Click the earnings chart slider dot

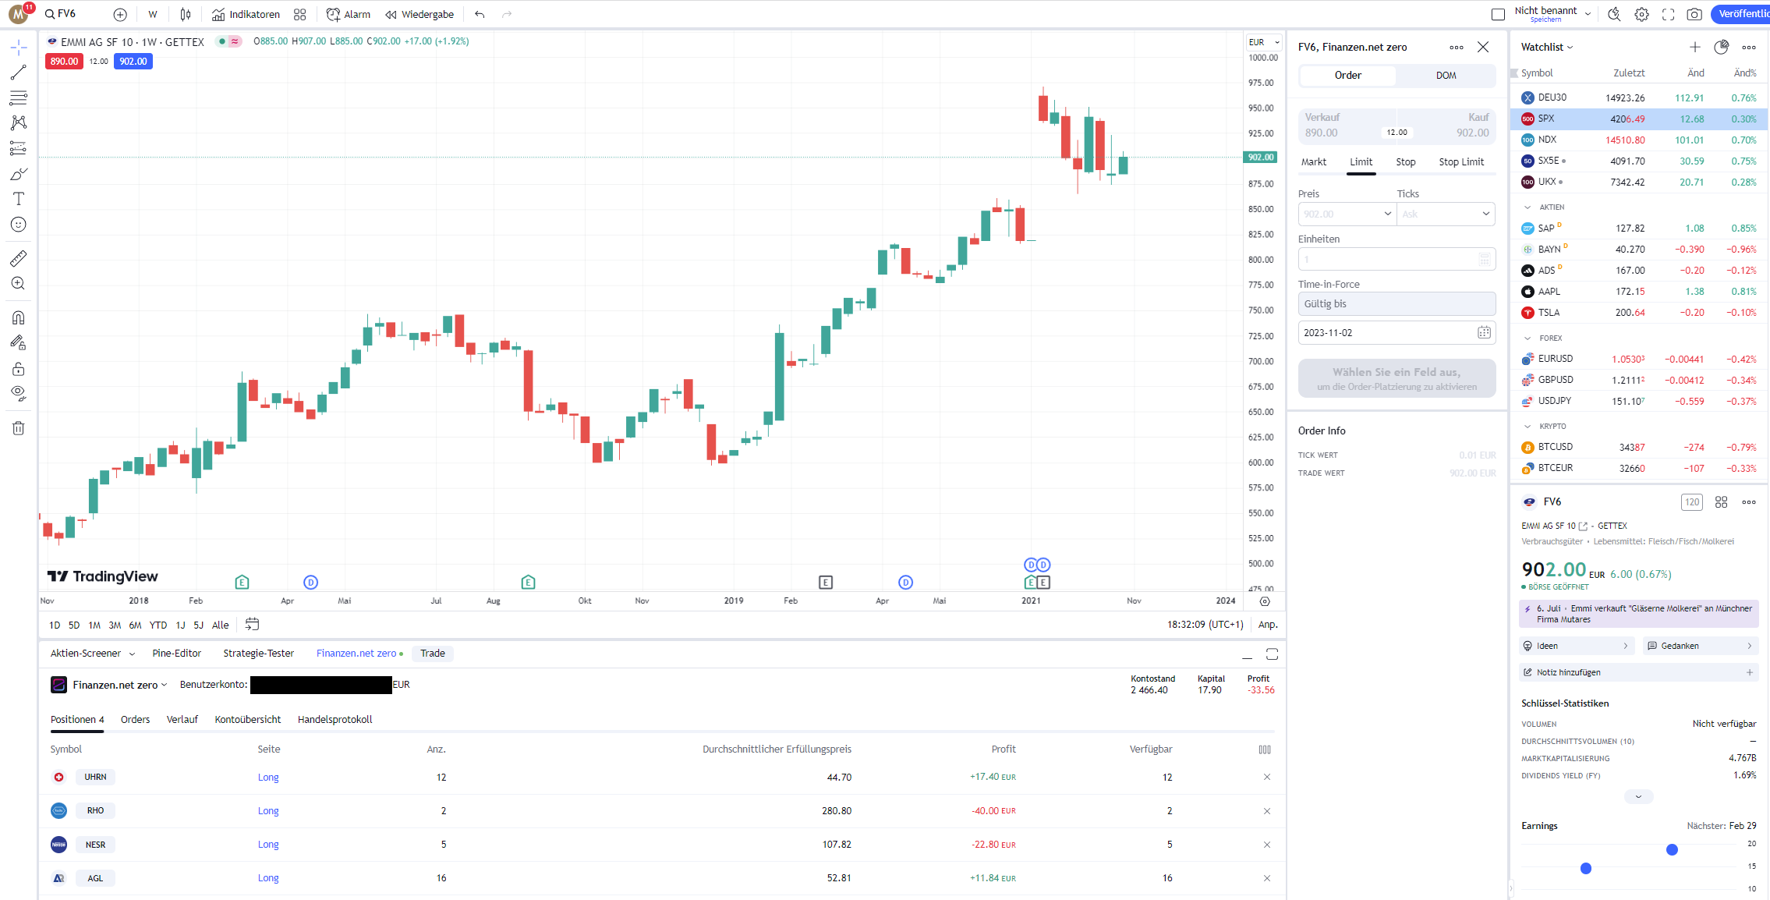(x=1671, y=849)
